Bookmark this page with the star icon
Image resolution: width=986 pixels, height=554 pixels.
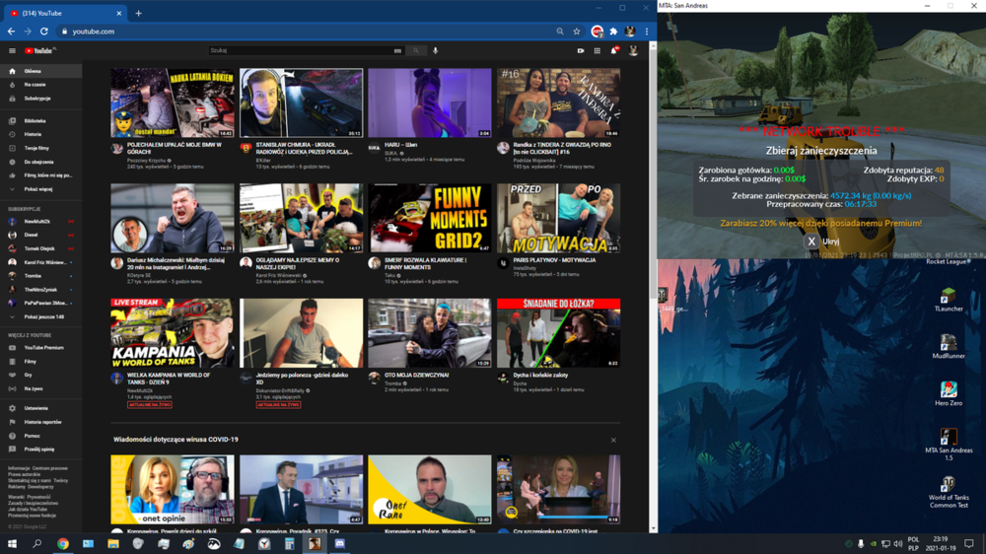click(x=577, y=31)
